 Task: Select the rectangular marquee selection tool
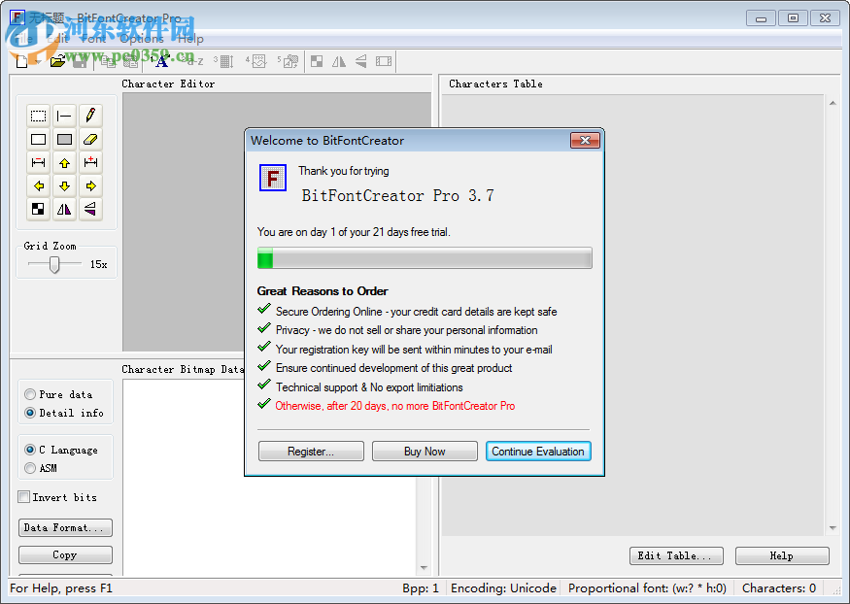point(38,116)
